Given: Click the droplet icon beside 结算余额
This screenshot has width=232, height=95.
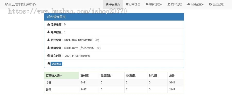Looking at the screenshot, I should point(48,48).
